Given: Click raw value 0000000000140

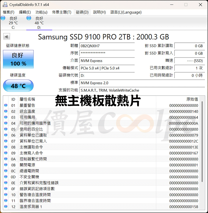Looking at the screenshot, I should 184,111.
